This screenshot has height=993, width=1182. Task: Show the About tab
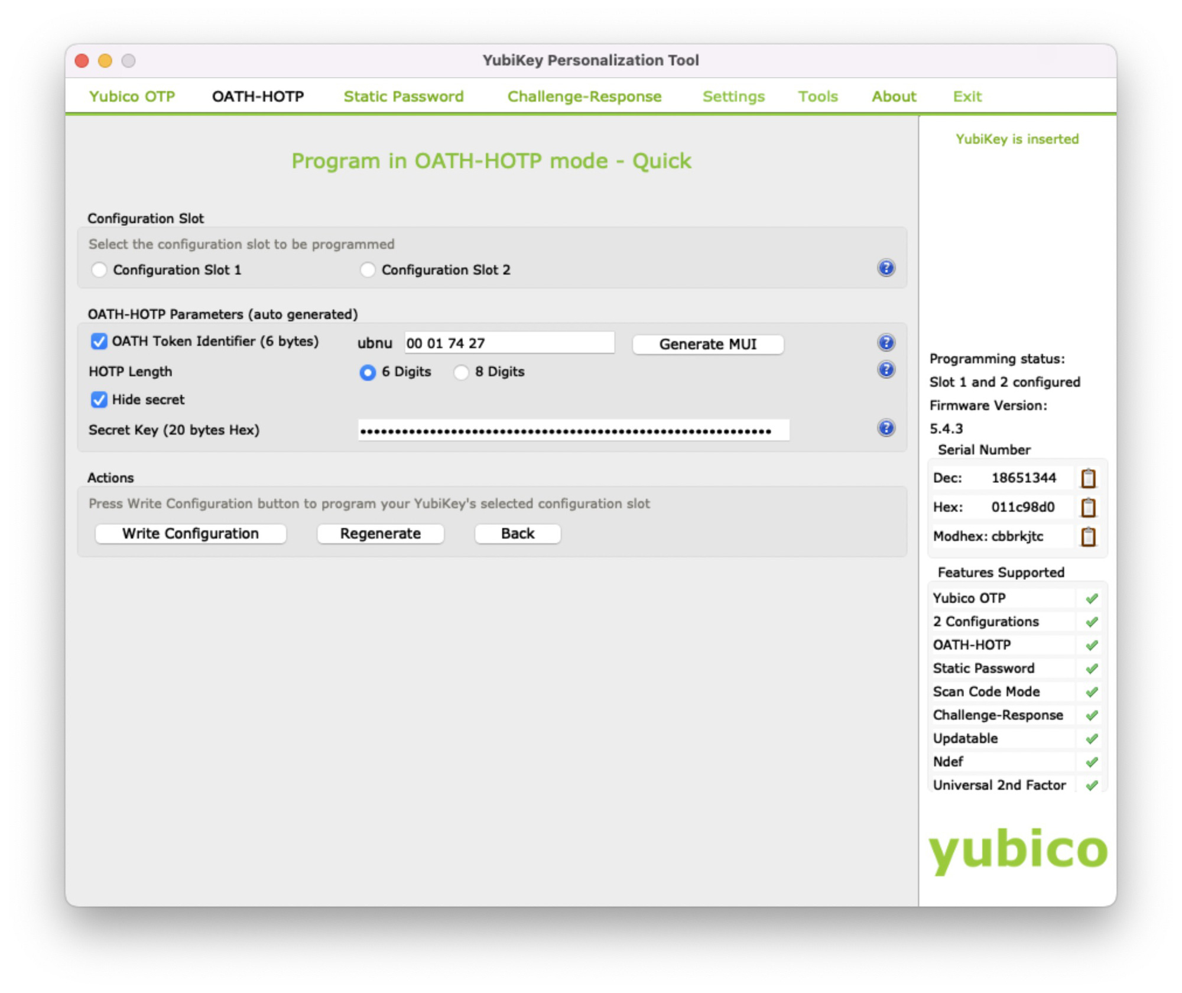click(894, 96)
